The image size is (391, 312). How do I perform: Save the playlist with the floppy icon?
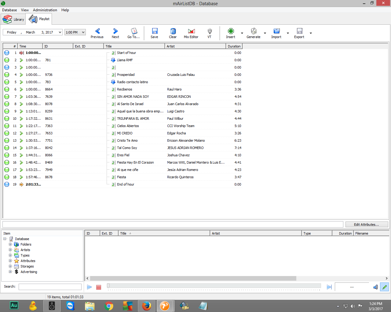tap(155, 33)
